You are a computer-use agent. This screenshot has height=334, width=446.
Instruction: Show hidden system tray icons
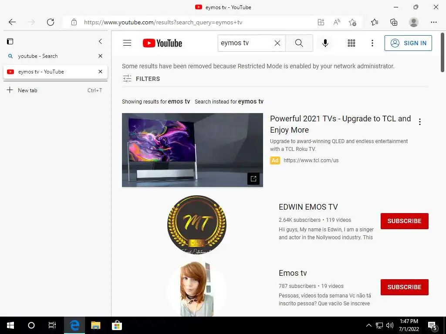368,325
